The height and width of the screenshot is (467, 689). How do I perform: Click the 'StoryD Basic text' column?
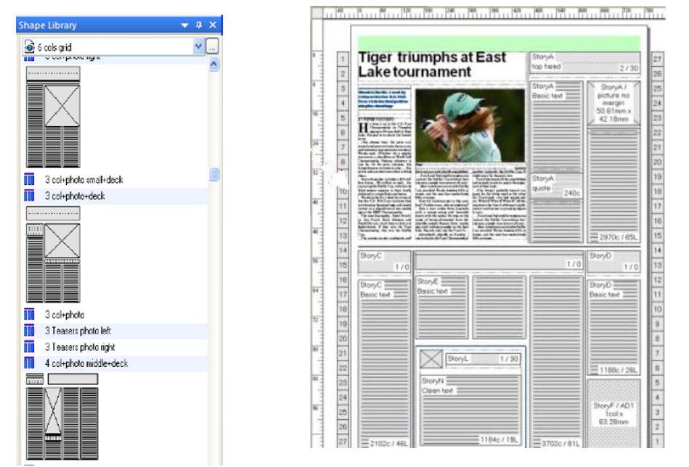pyautogui.click(x=614, y=327)
